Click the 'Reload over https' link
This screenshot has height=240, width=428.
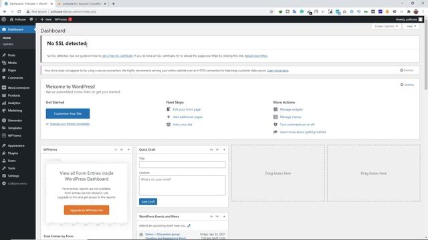click(x=255, y=56)
